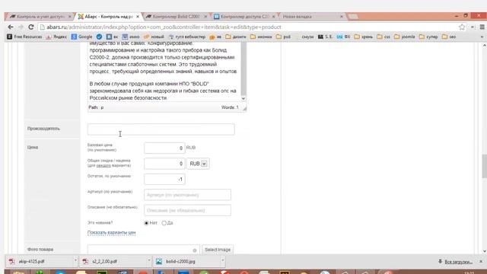The width and height of the screenshot is (487, 274).
Task: Open the супер bookmarks folder
Action: (x=428, y=37)
